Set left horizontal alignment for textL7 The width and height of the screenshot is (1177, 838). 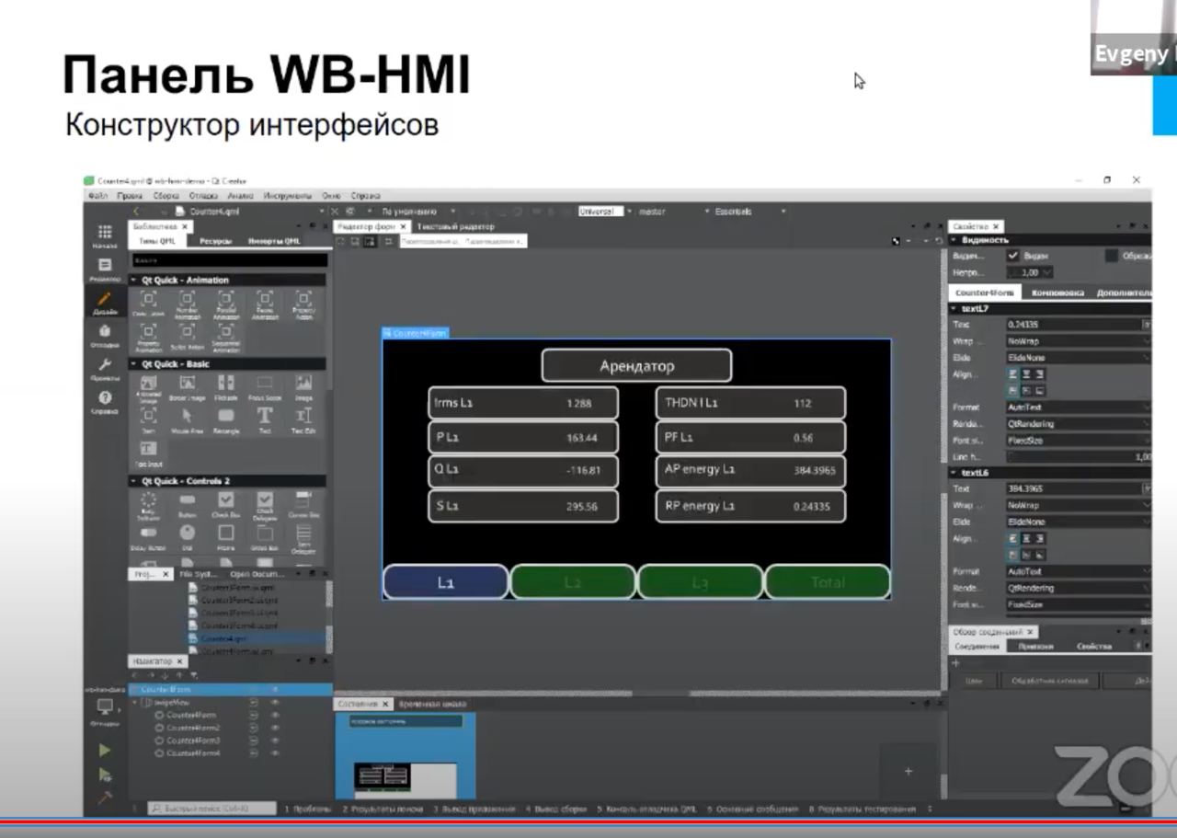(1013, 374)
